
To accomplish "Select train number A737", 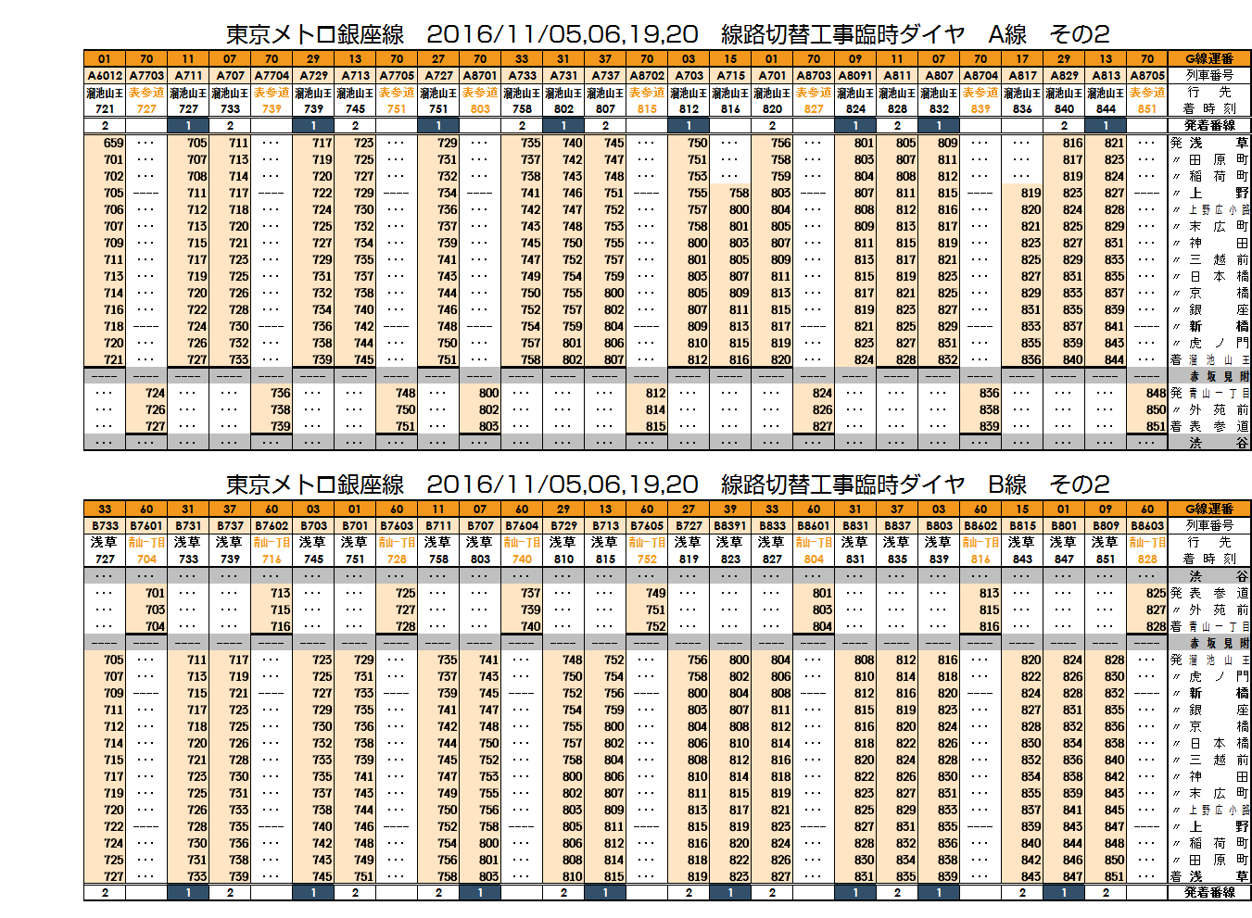I will tap(605, 76).
